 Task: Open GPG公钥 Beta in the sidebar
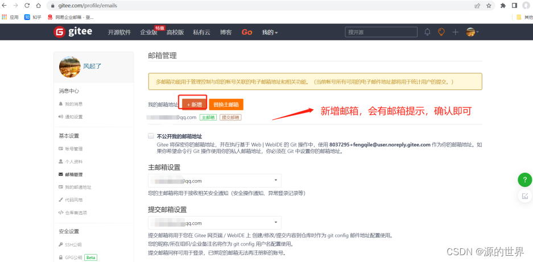(77, 257)
